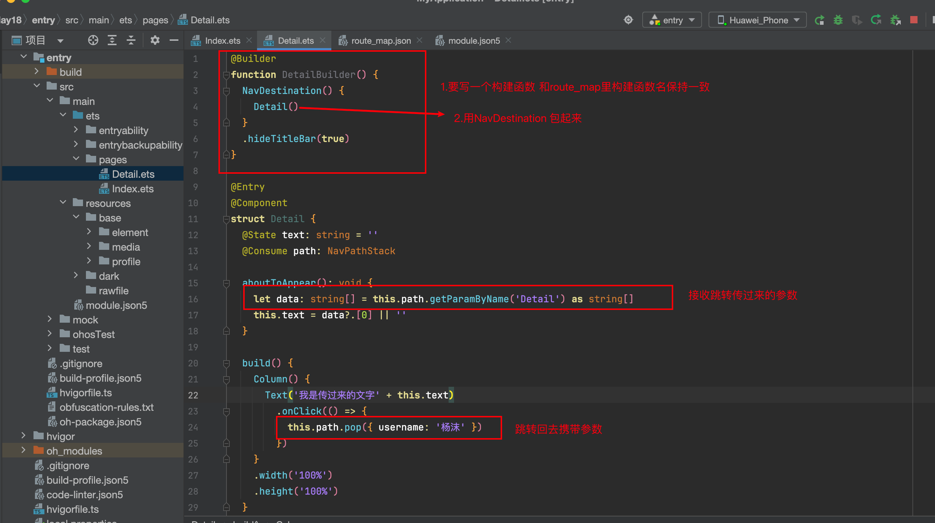
Task: Switch to the route_map.json tab
Action: coord(380,41)
